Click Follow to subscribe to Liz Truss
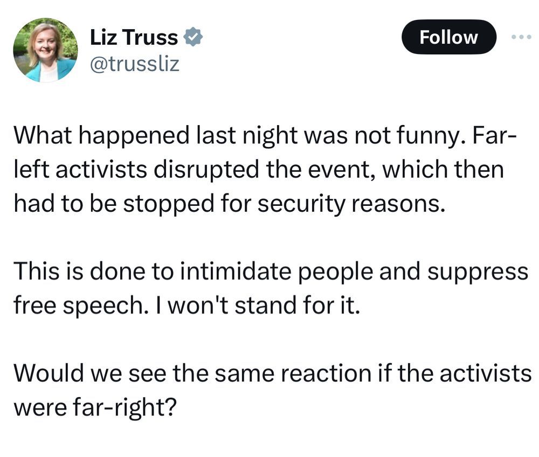539x457 pixels. tap(449, 37)
